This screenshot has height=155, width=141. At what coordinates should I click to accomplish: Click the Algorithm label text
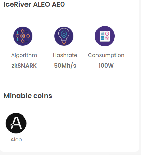(24, 55)
